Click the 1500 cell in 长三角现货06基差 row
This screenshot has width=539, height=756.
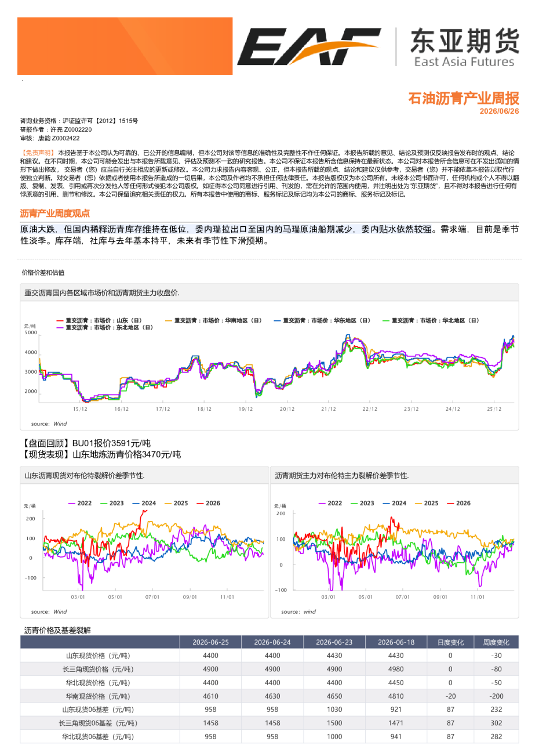(334, 723)
